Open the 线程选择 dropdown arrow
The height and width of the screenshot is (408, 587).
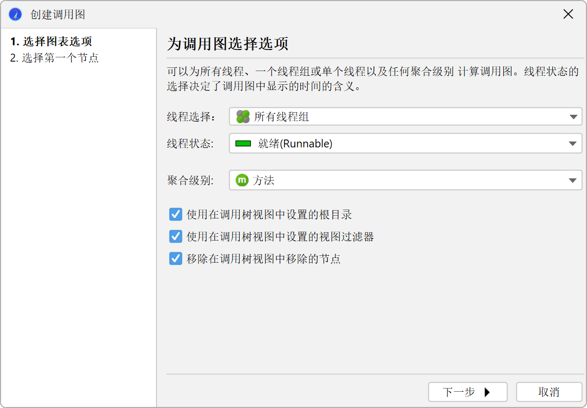574,117
